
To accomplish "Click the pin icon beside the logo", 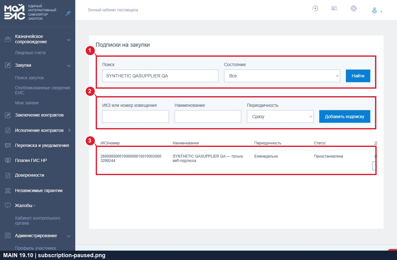I will pos(68,13).
